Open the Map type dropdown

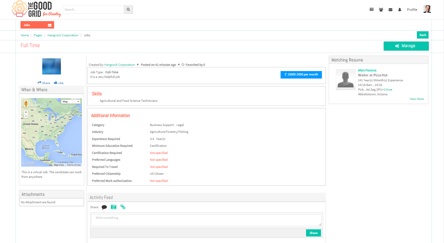(x=71, y=101)
